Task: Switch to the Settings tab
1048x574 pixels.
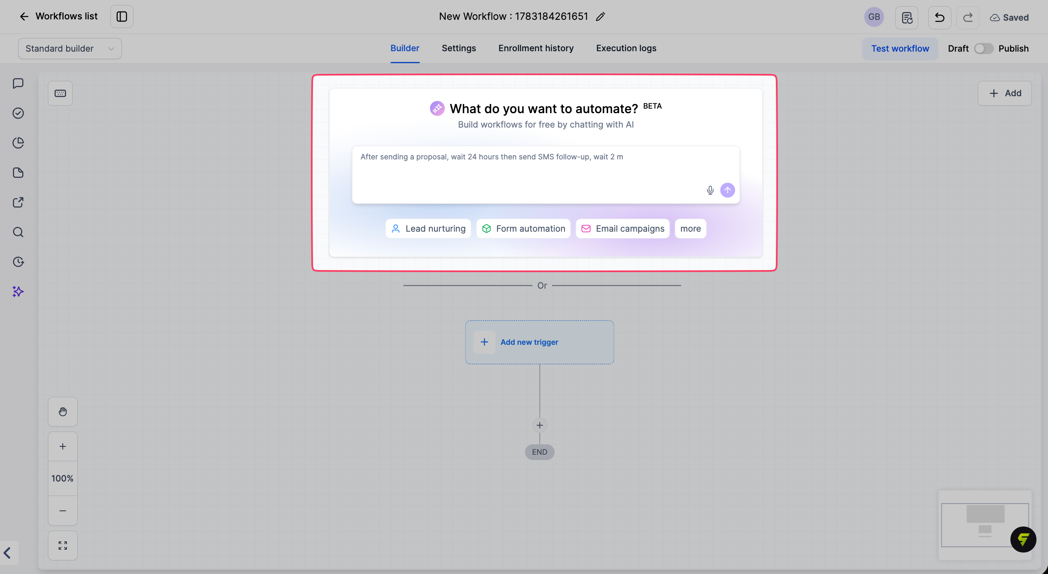Action: (459, 48)
